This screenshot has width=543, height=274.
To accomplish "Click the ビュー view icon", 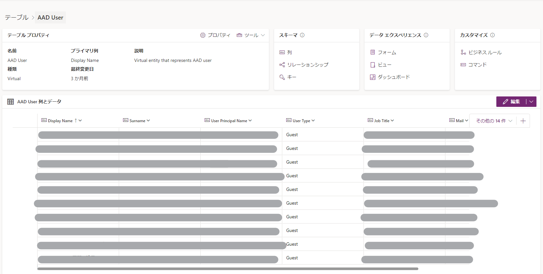I will (x=373, y=65).
